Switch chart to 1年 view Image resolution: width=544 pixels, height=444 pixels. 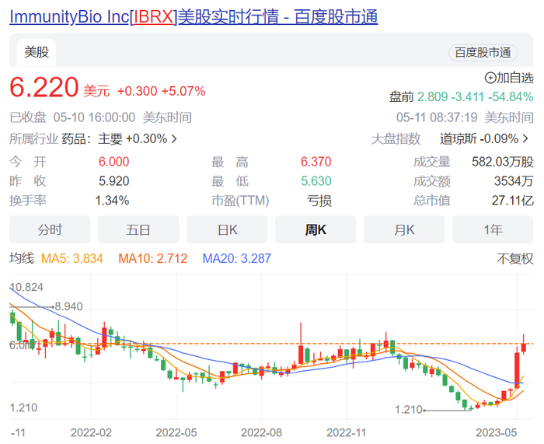(493, 229)
